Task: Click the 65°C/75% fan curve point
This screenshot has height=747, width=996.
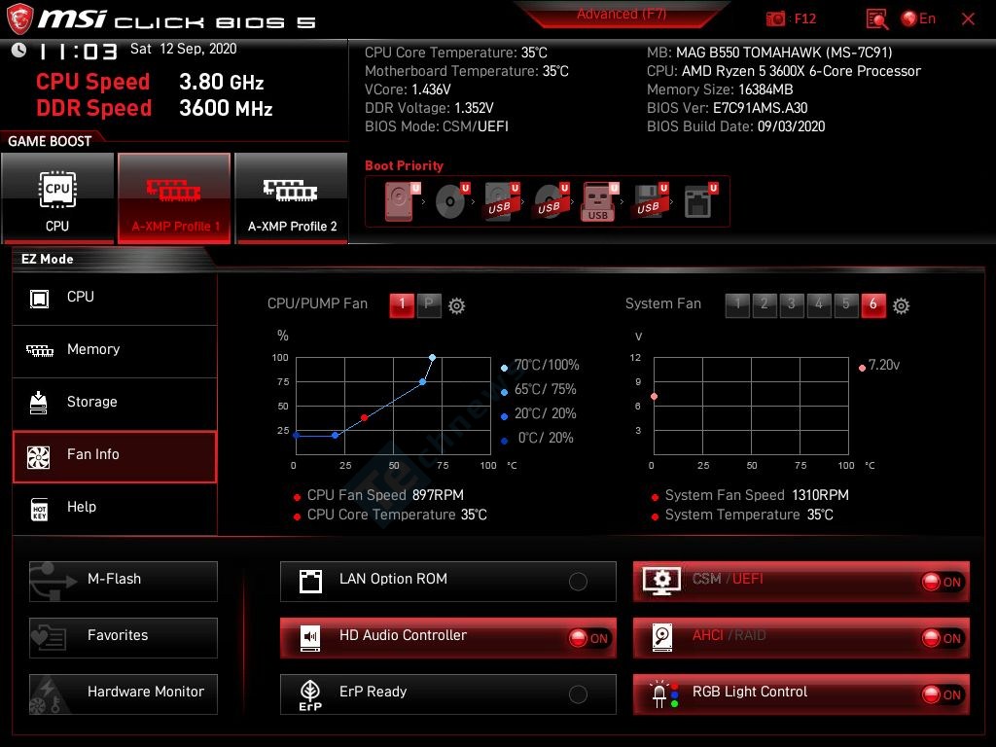Action: [422, 381]
